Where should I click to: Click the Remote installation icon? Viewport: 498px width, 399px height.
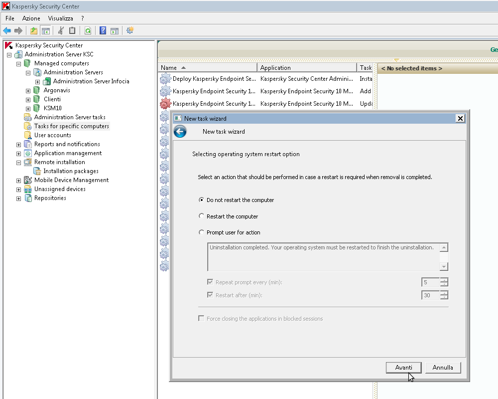click(x=28, y=162)
